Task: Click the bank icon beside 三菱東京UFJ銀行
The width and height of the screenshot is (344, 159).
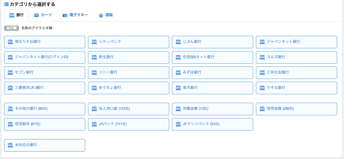Action: point(10,88)
